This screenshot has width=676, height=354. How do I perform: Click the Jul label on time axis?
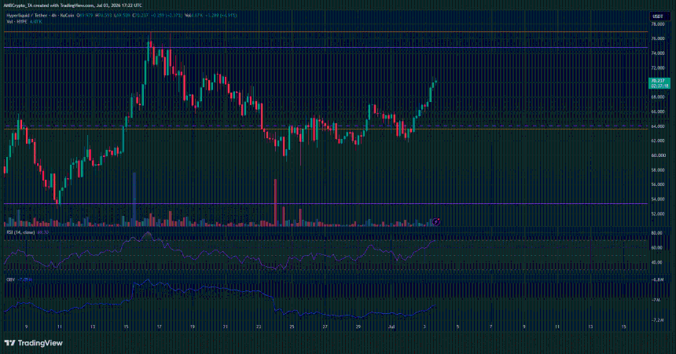tap(391, 327)
